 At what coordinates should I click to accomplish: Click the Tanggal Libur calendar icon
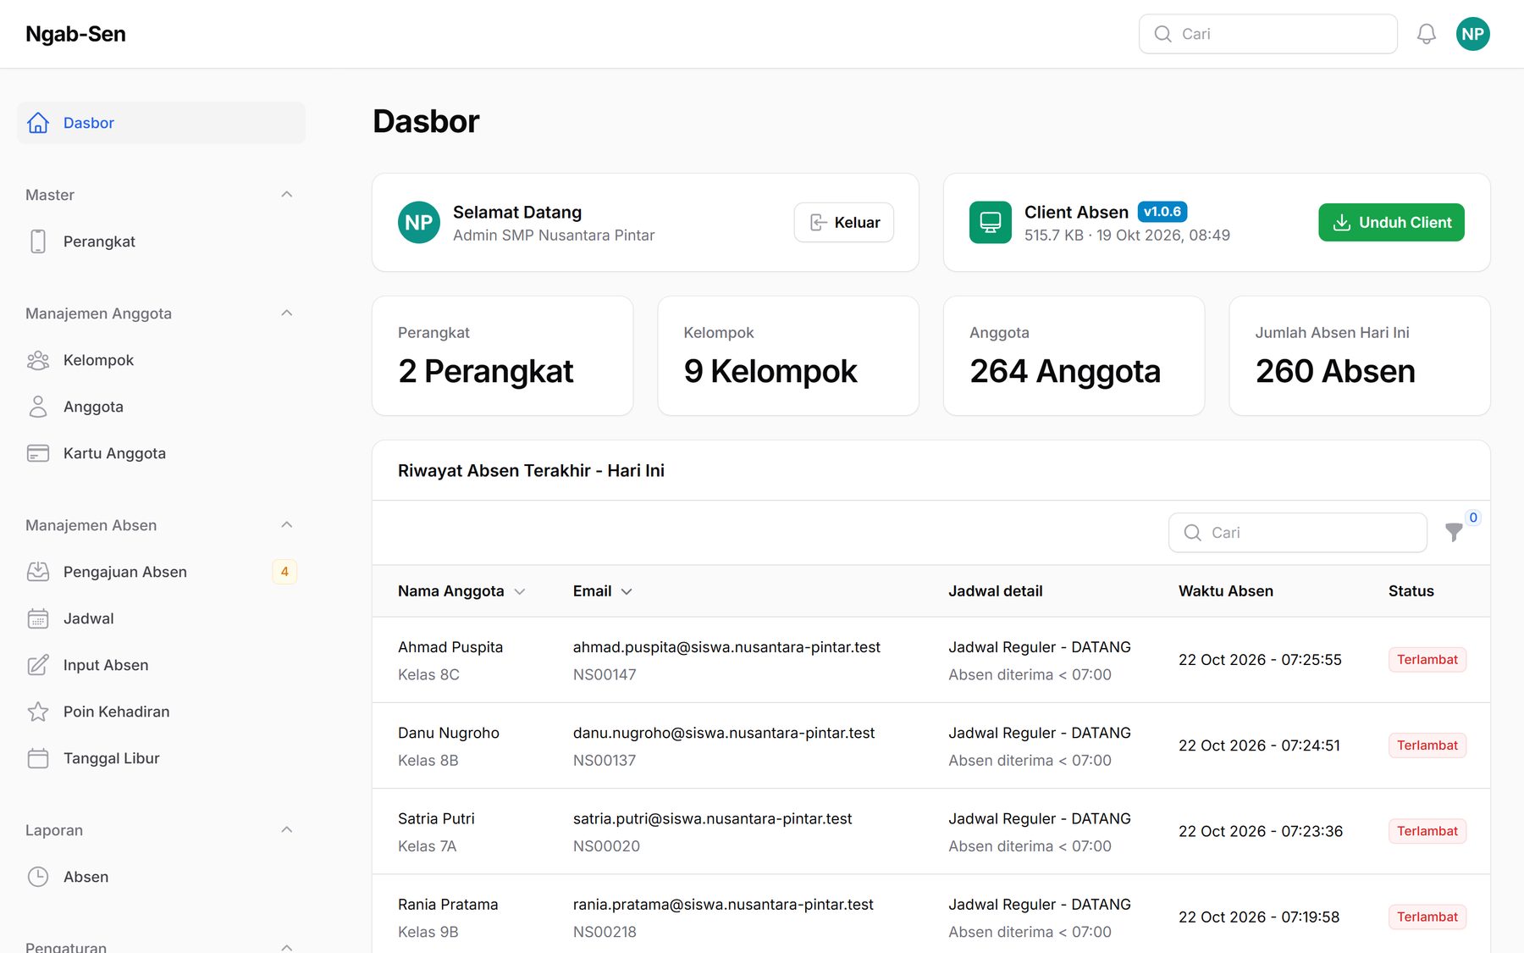tap(38, 758)
